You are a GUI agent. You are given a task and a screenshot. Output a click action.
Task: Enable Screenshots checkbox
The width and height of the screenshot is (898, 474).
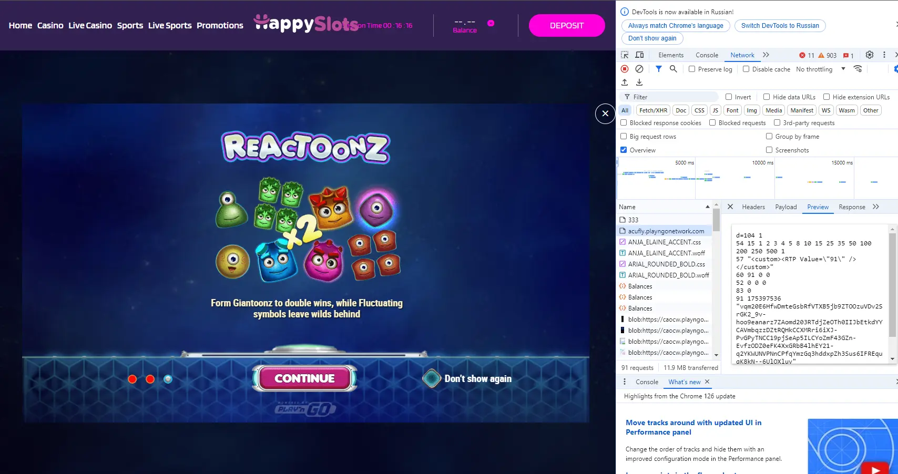coord(769,150)
